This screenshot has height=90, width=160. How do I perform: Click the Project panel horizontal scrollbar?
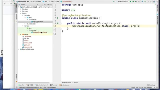pos(34,83)
